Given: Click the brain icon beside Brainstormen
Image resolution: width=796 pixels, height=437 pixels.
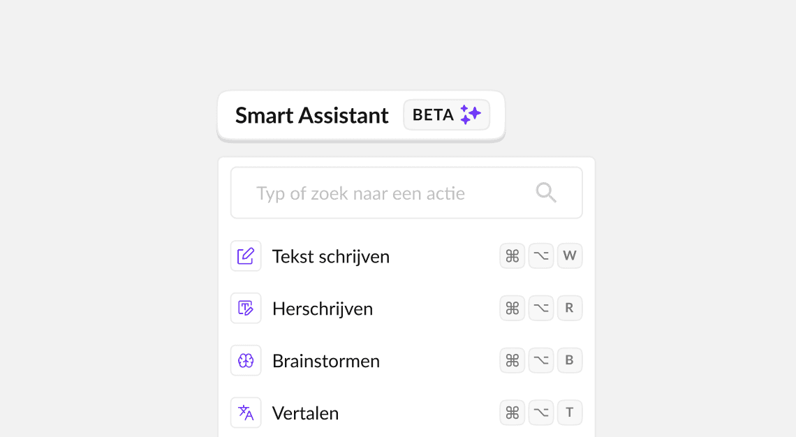Looking at the screenshot, I should coord(246,360).
